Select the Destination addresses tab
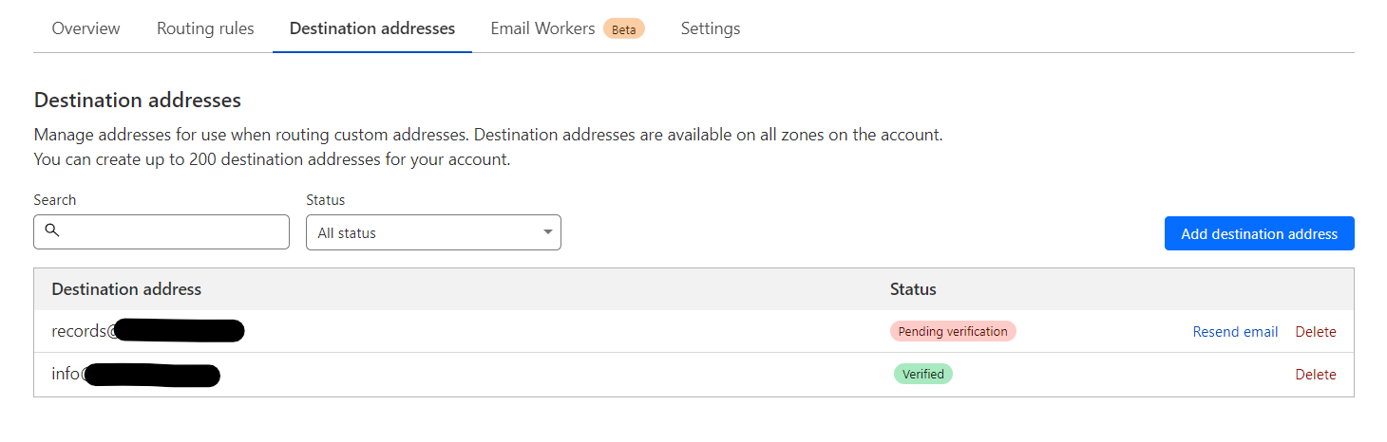Image resolution: width=1387 pixels, height=442 pixels. pos(372,28)
